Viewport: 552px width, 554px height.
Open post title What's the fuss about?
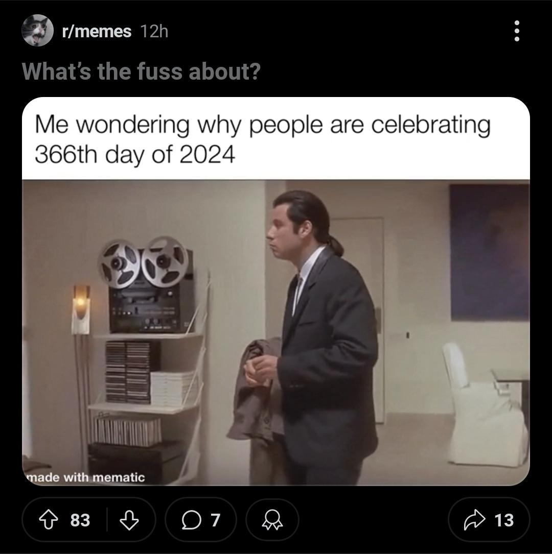click(x=141, y=71)
